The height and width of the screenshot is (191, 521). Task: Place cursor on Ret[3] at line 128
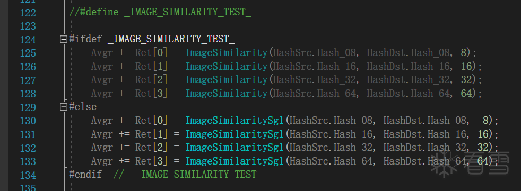[x=151, y=94]
